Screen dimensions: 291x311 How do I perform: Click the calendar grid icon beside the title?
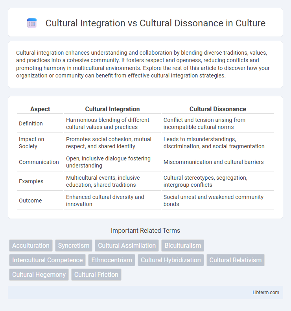click(x=32, y=23)
